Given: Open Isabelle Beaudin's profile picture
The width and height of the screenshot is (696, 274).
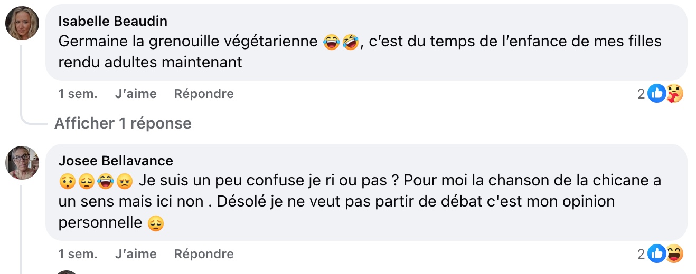Looking at the screenshot, I should (22, 24).
